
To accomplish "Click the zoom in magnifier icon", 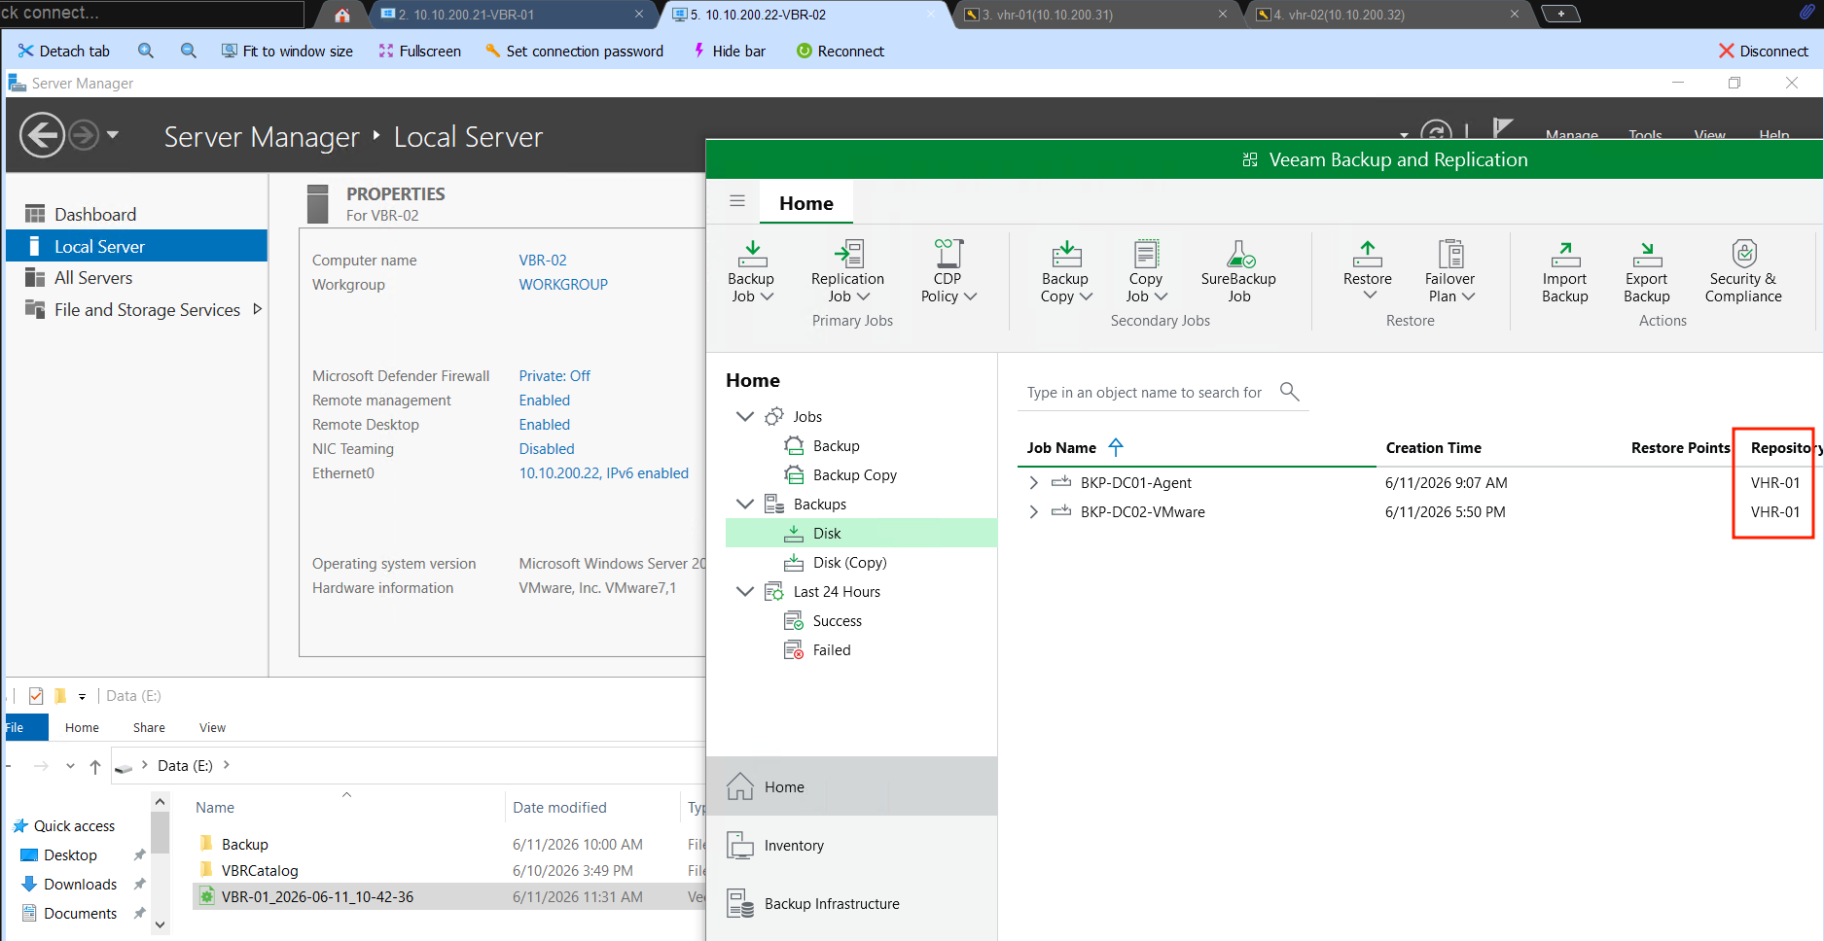I will [x=146, y=51].
